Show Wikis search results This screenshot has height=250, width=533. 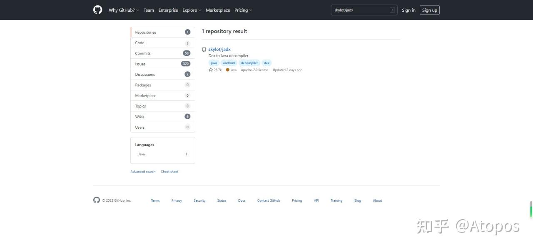tap(163, 117)
